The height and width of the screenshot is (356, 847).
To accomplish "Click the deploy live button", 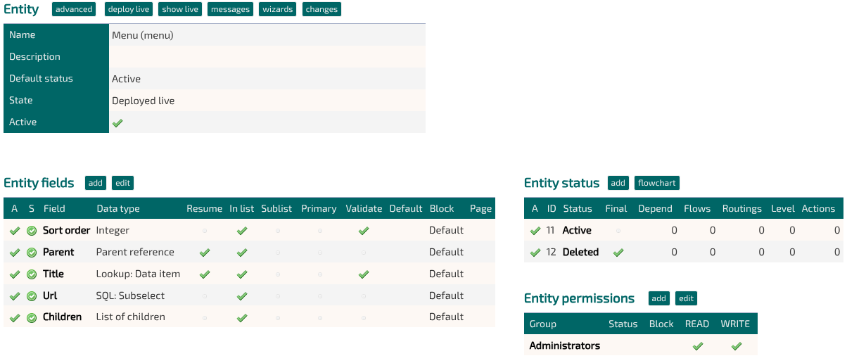I will click(x=129, y=9).
